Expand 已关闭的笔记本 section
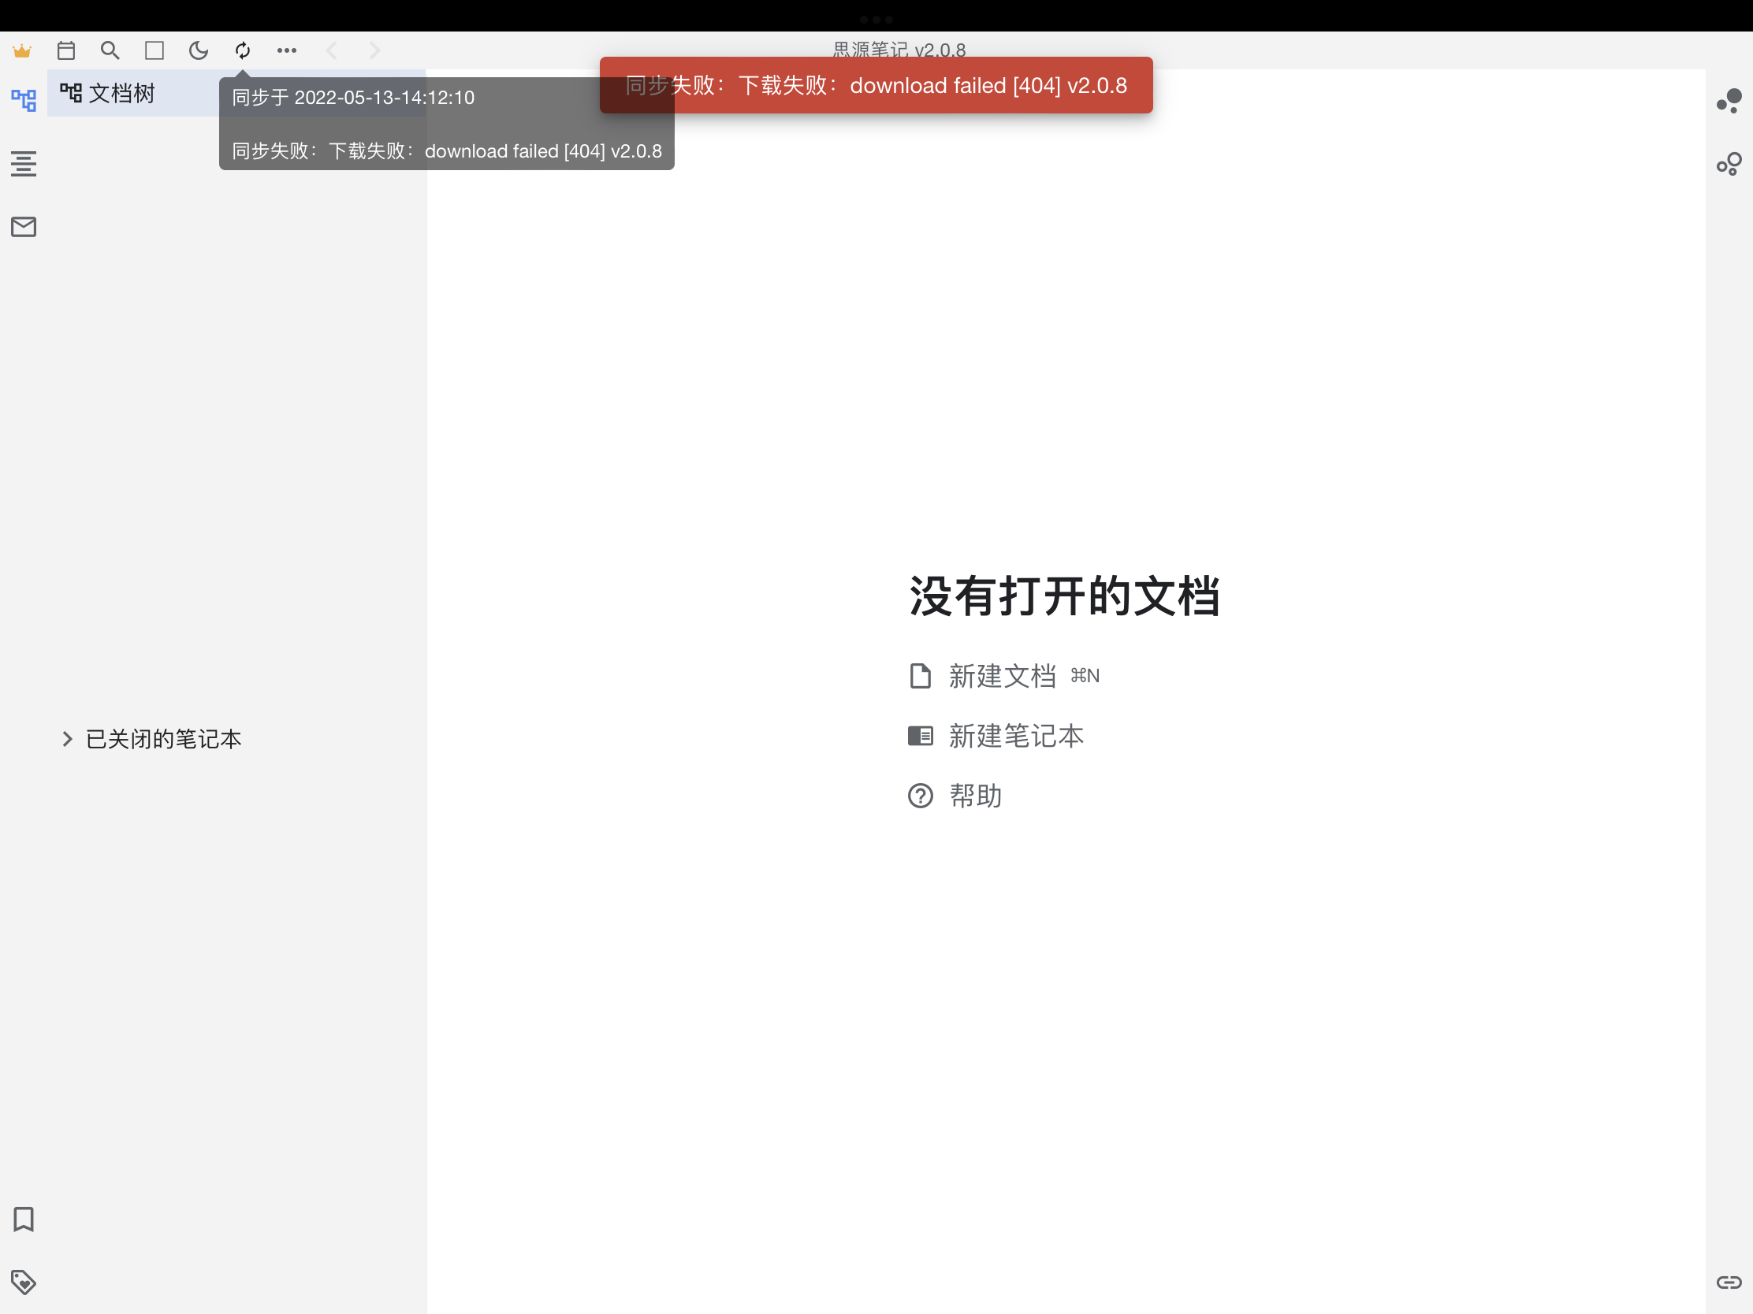 [66, 739]
